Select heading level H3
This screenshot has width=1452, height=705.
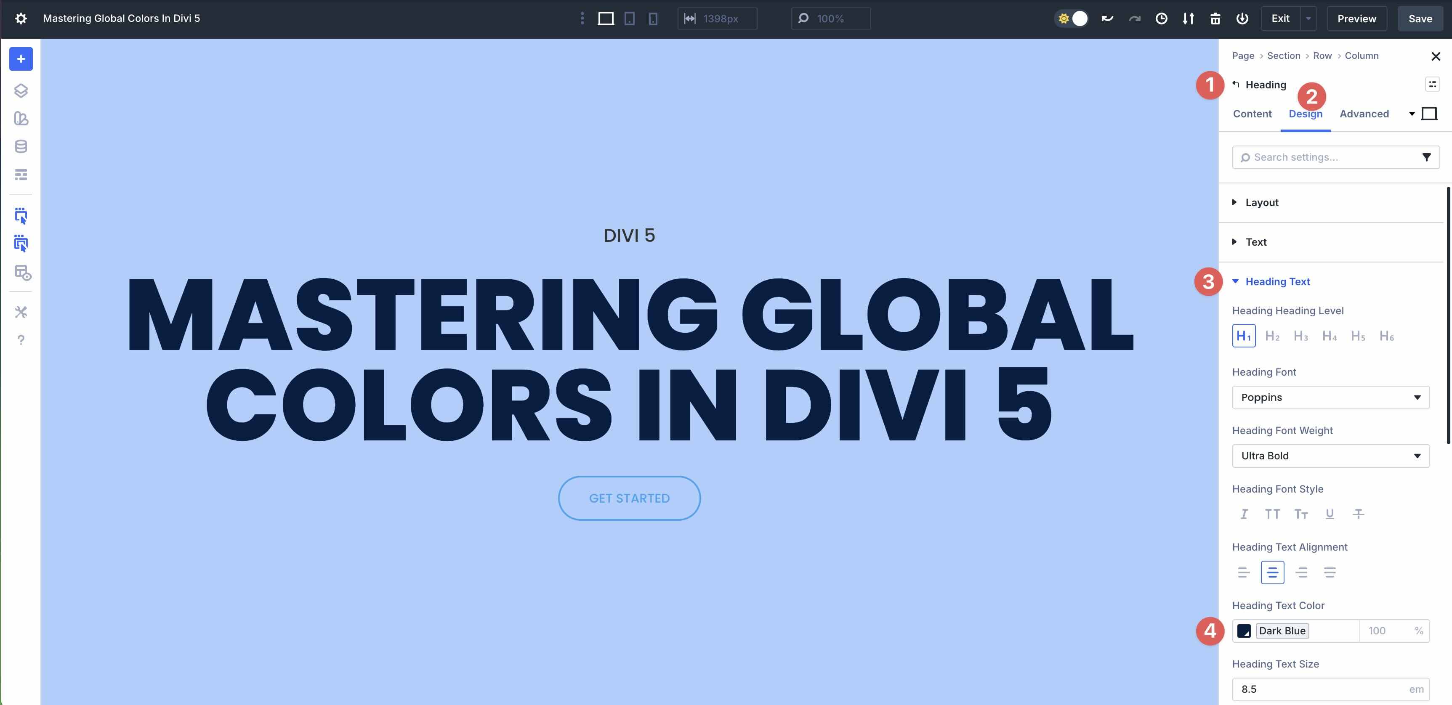pos(1301,336)
